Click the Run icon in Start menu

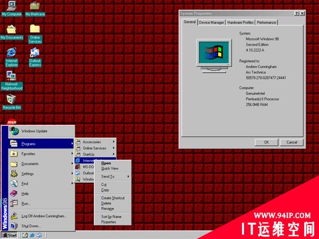[x=14, y=203]
